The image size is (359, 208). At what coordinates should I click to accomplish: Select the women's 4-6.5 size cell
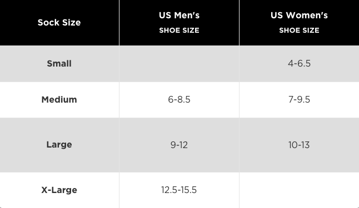[299, 64]
